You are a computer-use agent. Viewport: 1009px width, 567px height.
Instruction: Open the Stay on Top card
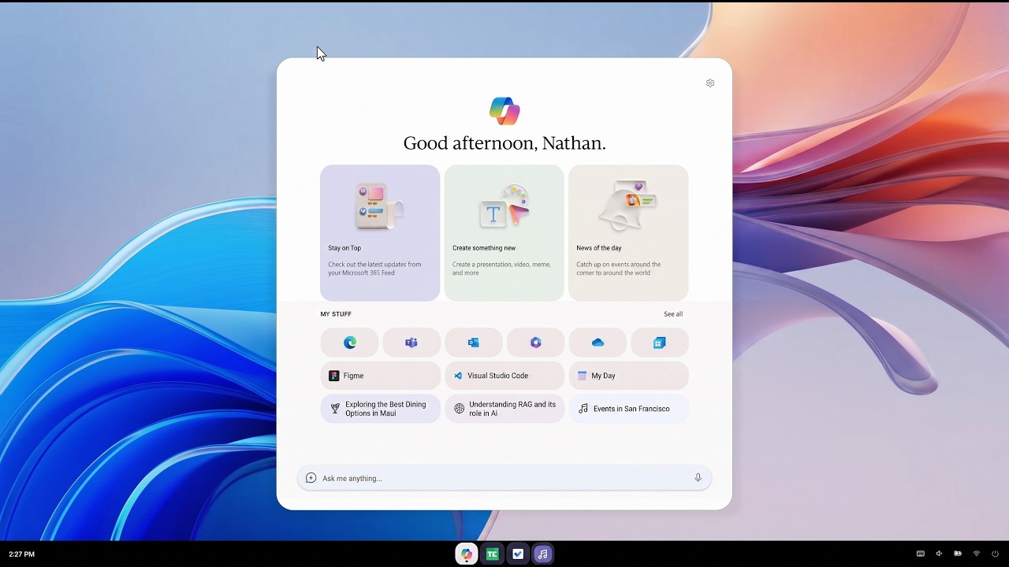click(x=380, y=232)
